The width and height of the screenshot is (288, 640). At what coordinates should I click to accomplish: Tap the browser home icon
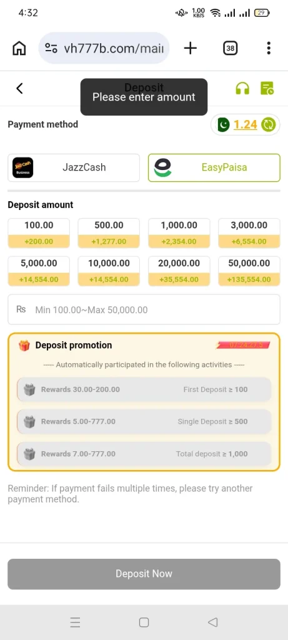(19, 48)
